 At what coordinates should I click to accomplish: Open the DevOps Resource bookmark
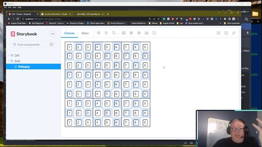pyautogui.click(x=116, y=23)
